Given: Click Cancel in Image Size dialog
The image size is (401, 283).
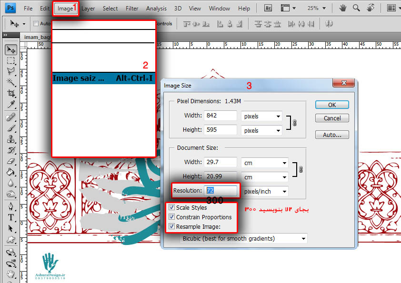Looking at the screenshot, I should point(332,118).
